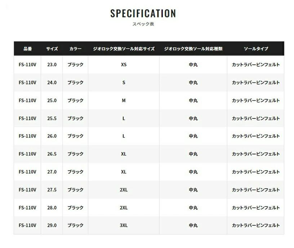Select the サイズ column header
This screenshot has height=248, width=294.
52,49
